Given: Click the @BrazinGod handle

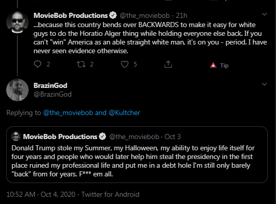Looking at the screenshot, I should [52, 95].
